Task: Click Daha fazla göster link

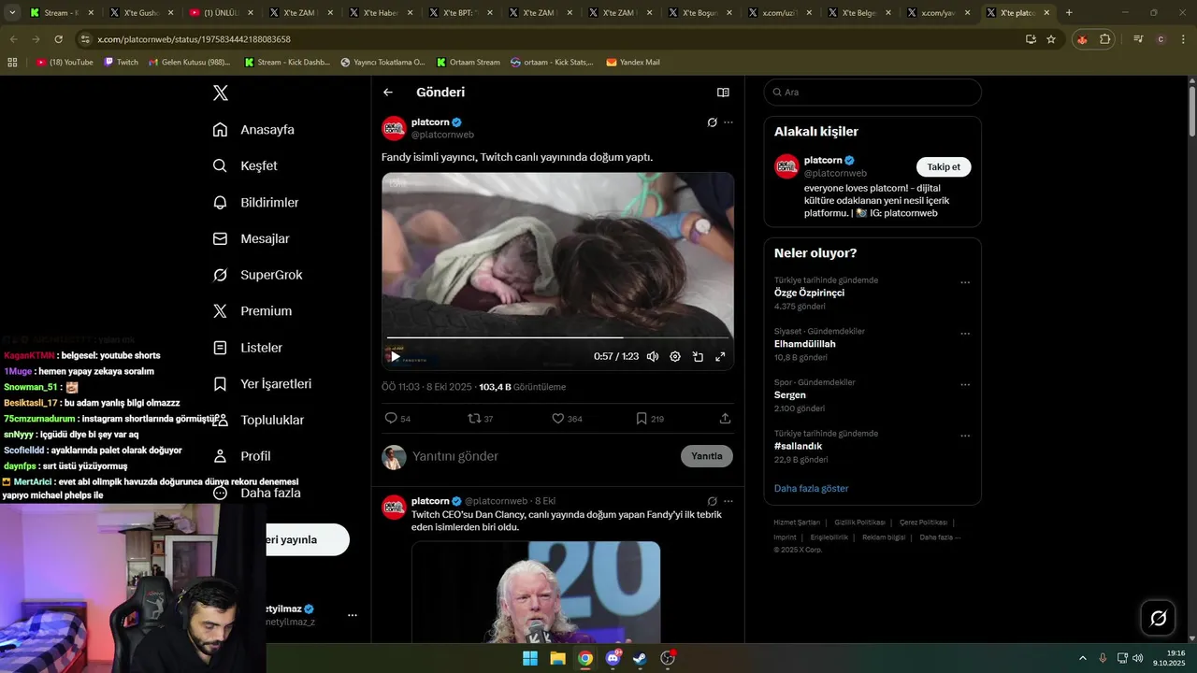Action: click(811, 488)
